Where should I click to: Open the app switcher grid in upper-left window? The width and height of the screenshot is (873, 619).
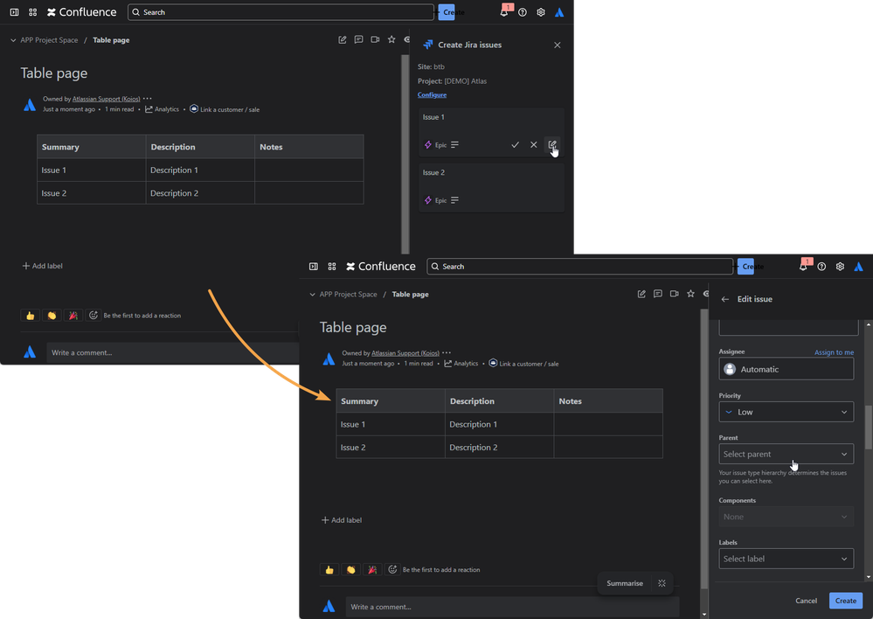coord(32,12)
